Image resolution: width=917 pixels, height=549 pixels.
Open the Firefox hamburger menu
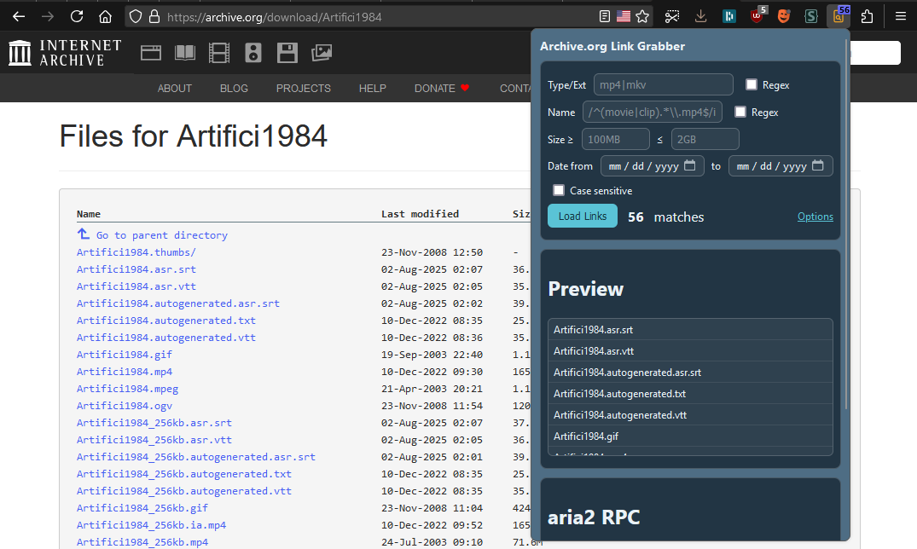900,16
